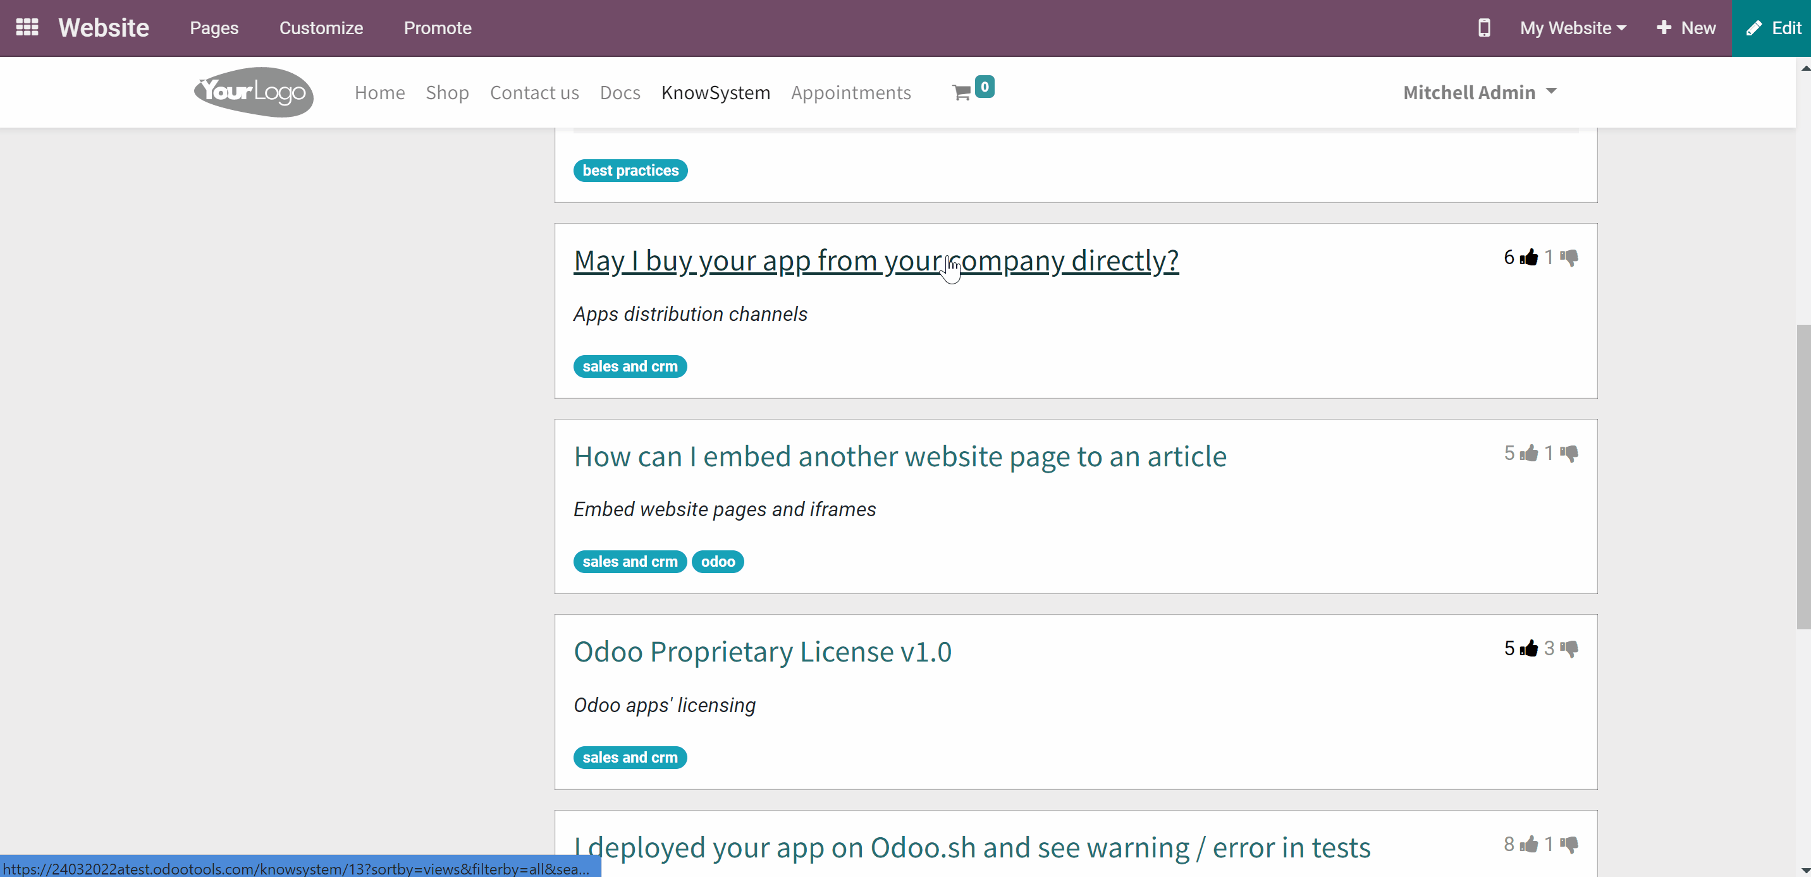Expand the My Website dropdown
The height and width of the screenshot is (877, 1811).
click(x=1573, y=28)
